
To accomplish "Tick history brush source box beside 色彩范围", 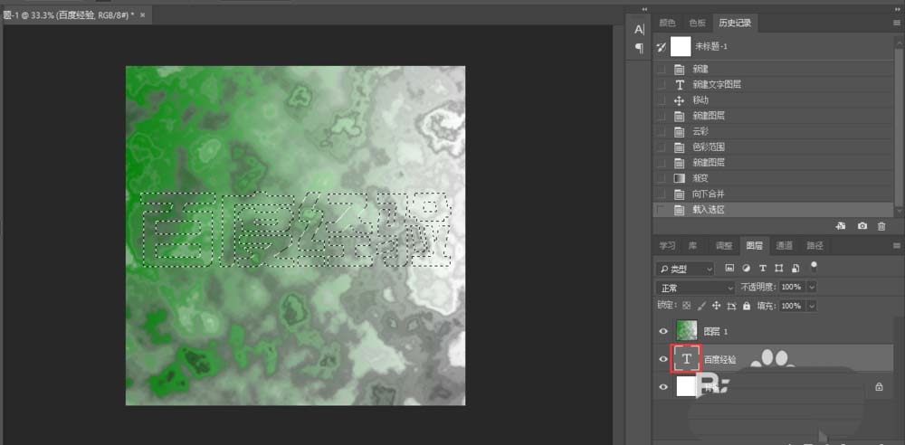I will click(661, 147).
